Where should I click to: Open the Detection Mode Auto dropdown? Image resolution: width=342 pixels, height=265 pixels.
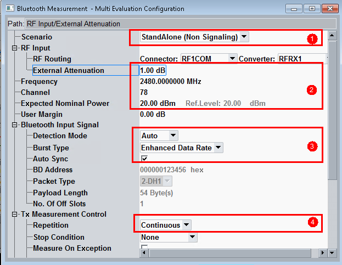pyautogui.click(x=159, y=136)
